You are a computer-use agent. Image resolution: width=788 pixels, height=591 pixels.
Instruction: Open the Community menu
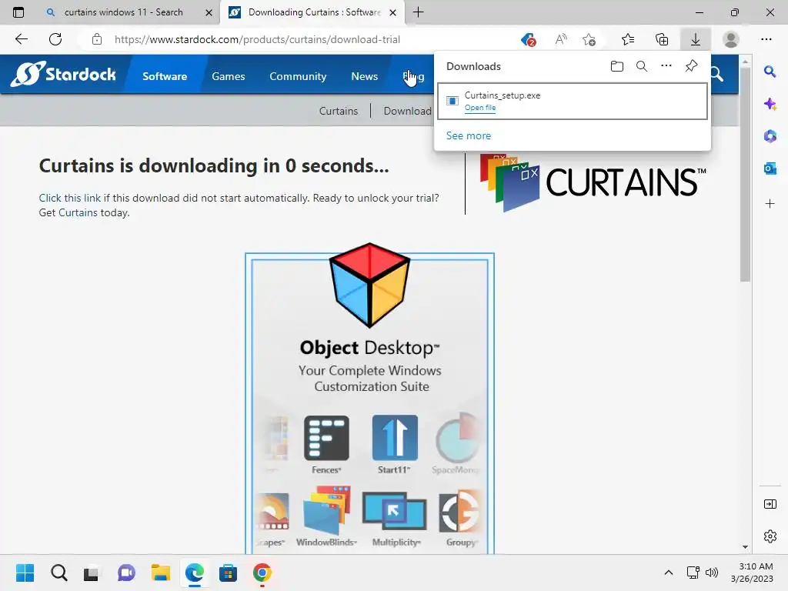[298, 76]
